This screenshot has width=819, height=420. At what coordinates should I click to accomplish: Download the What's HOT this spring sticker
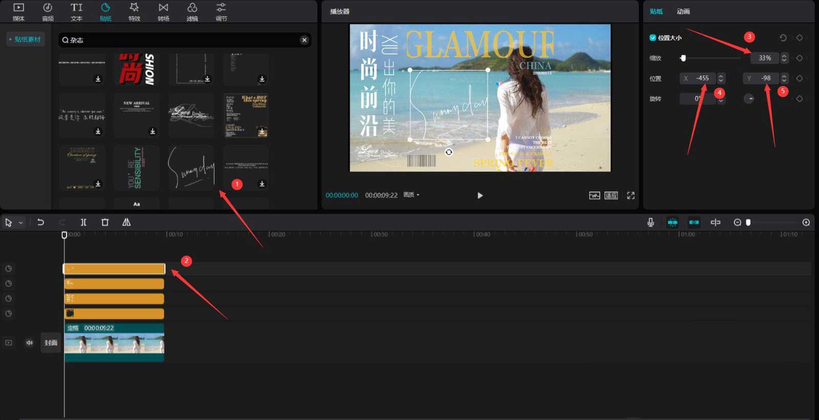(x=262, y=131)
